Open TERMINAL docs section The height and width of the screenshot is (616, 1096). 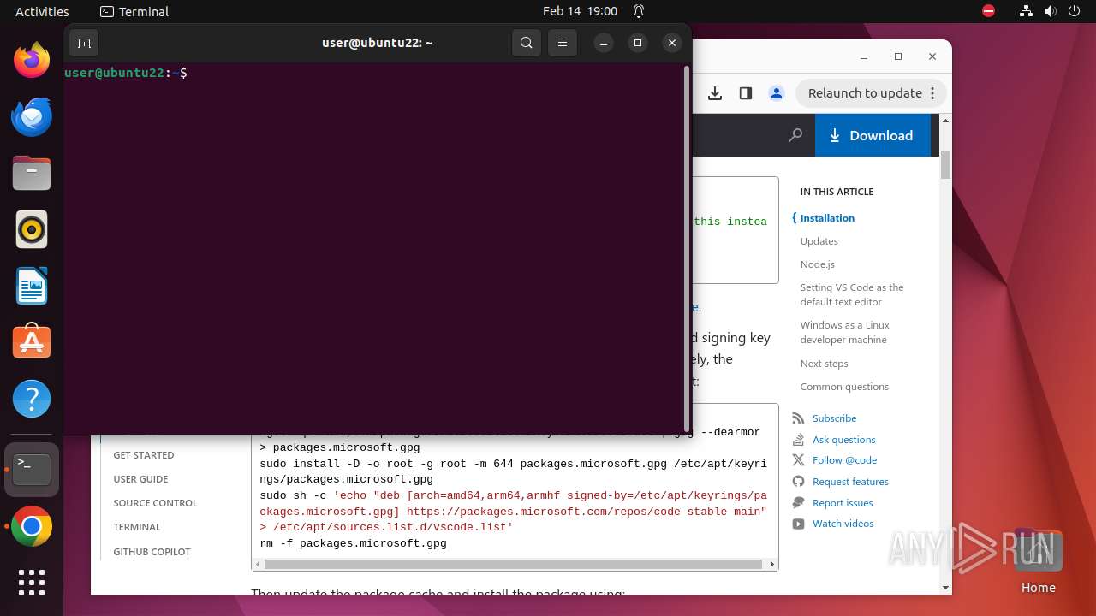[137, 527]
